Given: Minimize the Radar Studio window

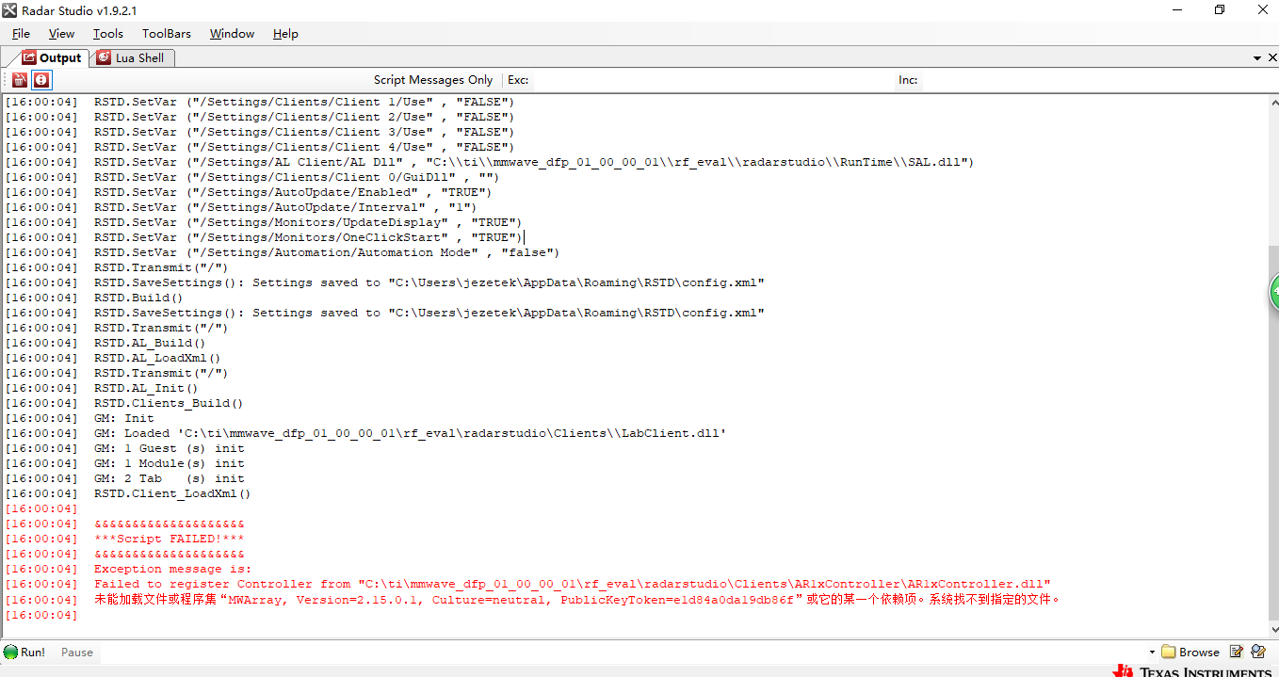Looking at the screenshot, I should pyautogui.click(x=1176, y=10).
